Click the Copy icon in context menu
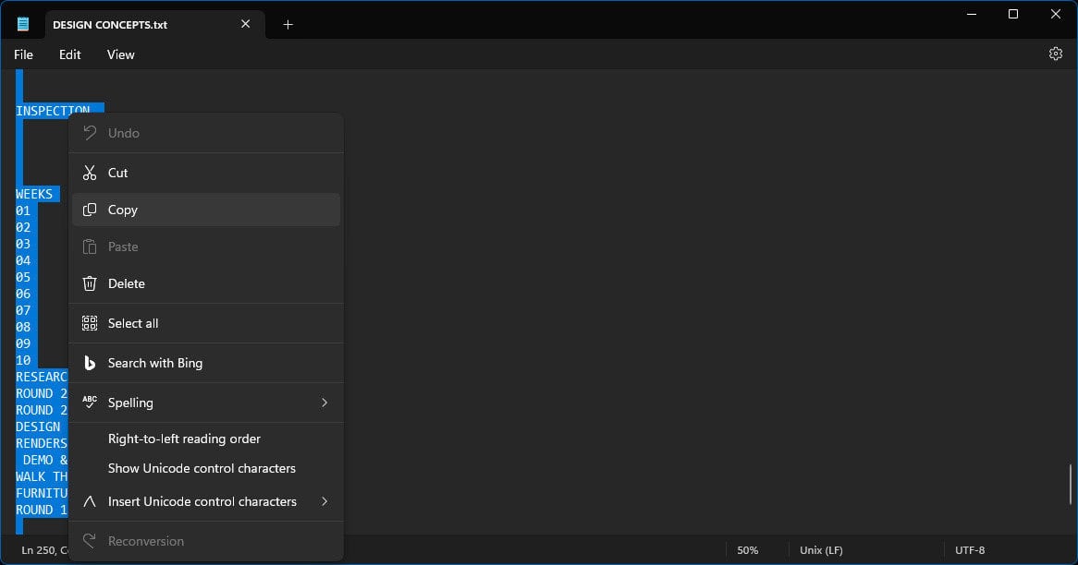This screenshot has width=1078, height=565. tap(90, 210)
